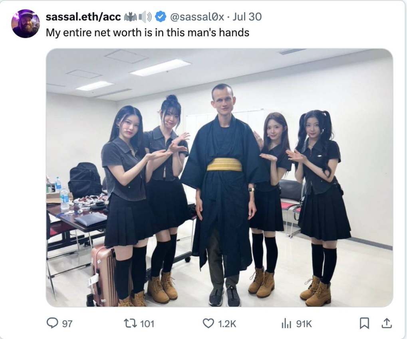Click the 91K views count
The width and height of the screenshot is (407, 339).
(x=304, y=324)
